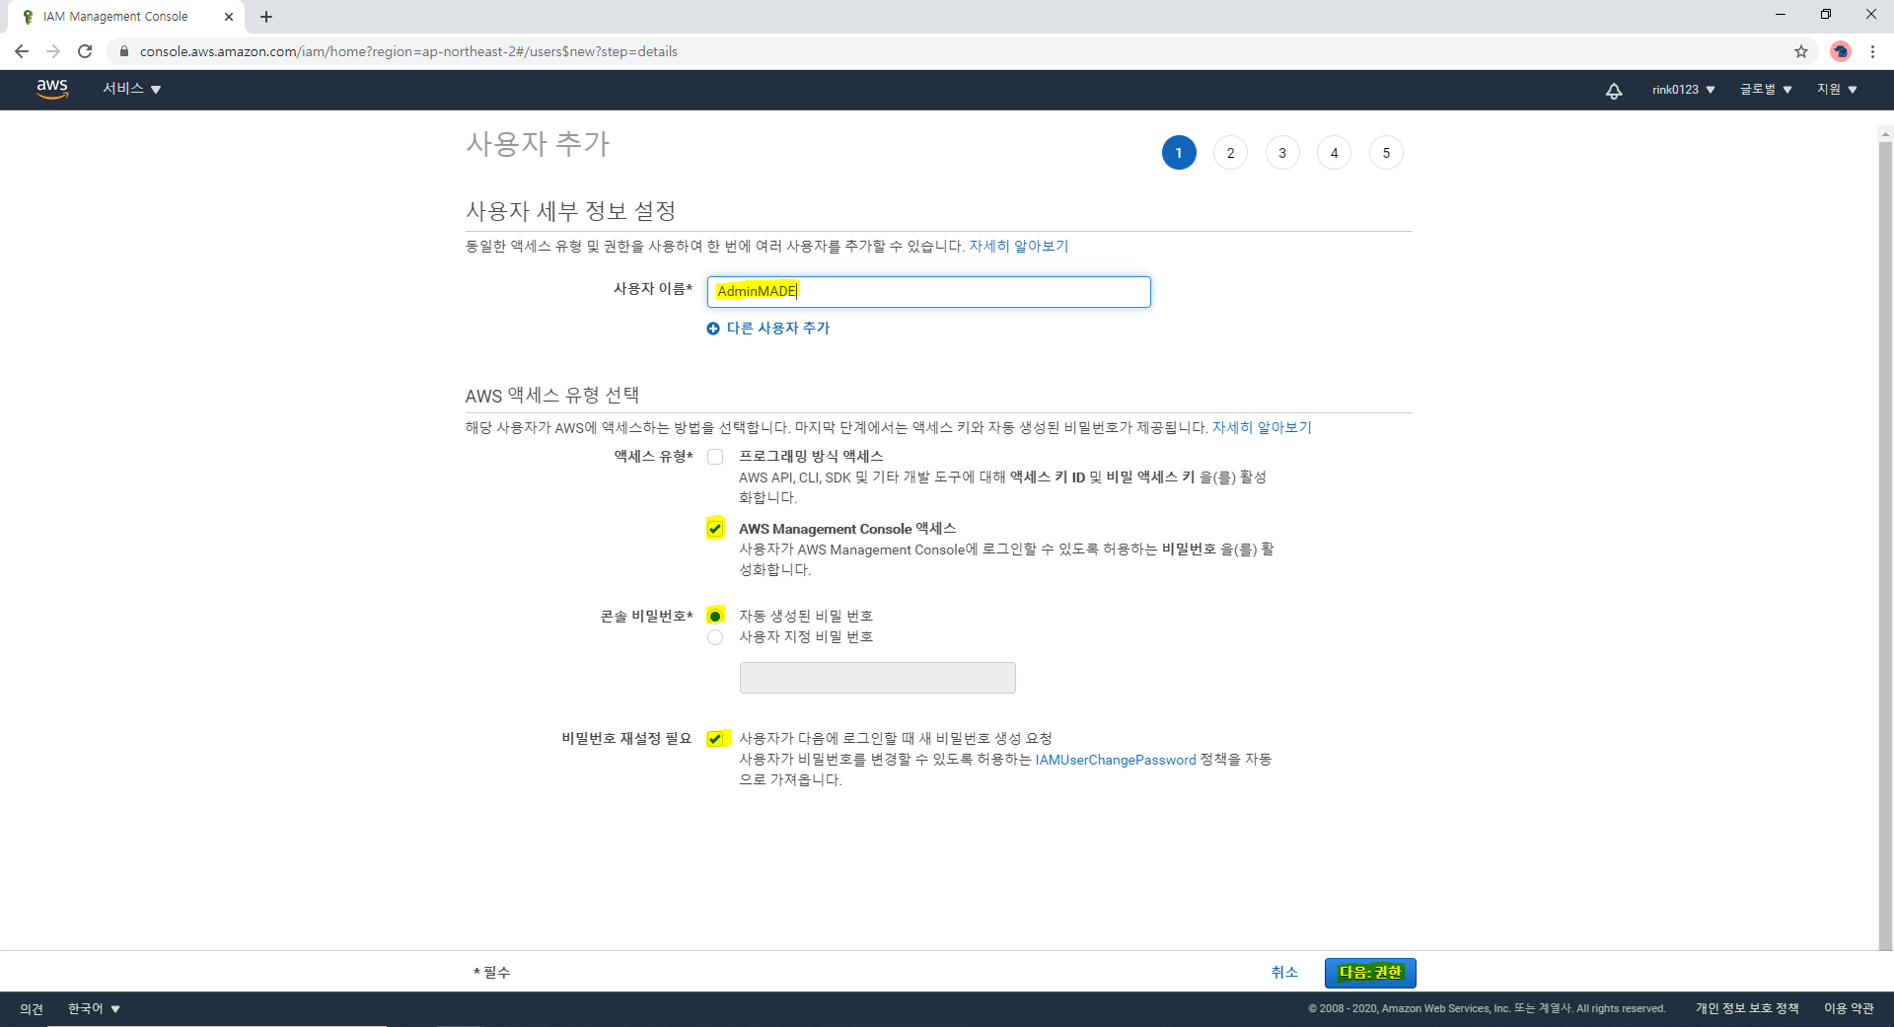Open the rink0123 account dropdown
Image resolution: width=1894 pixels, height=1027 pixels.
1684,90
